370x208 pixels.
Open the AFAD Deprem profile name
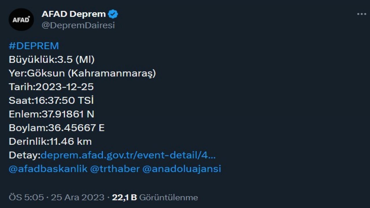(x=74, y=13)
